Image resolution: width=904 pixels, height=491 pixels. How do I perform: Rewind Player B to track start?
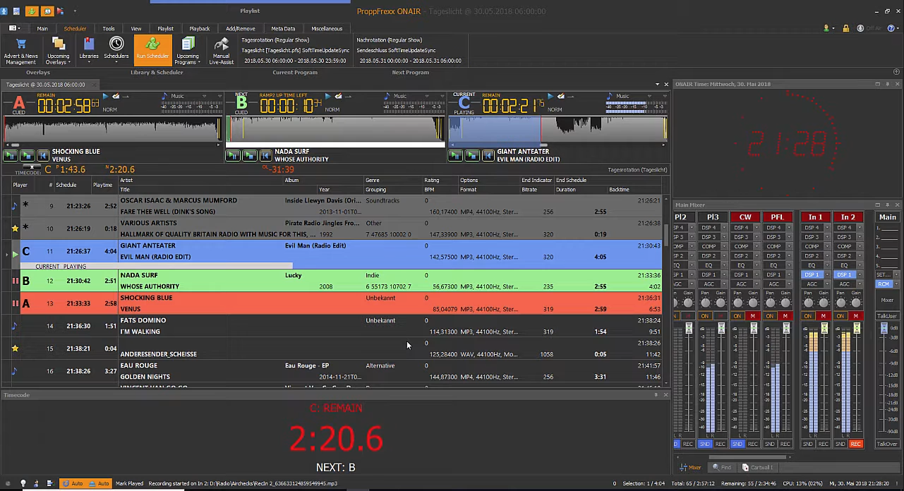click(265, 155)
